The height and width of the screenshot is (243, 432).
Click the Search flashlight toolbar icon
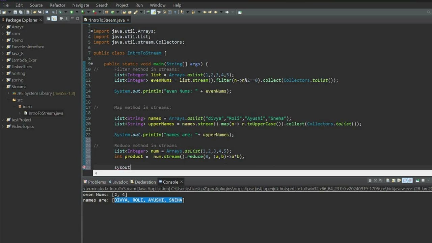point(136,12)
